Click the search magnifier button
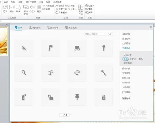Viewport: 155px width, 123px height. pos(110,34)
